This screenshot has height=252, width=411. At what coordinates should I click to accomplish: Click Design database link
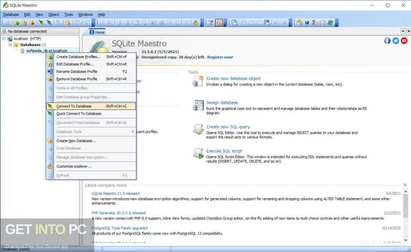coord(222,103)
